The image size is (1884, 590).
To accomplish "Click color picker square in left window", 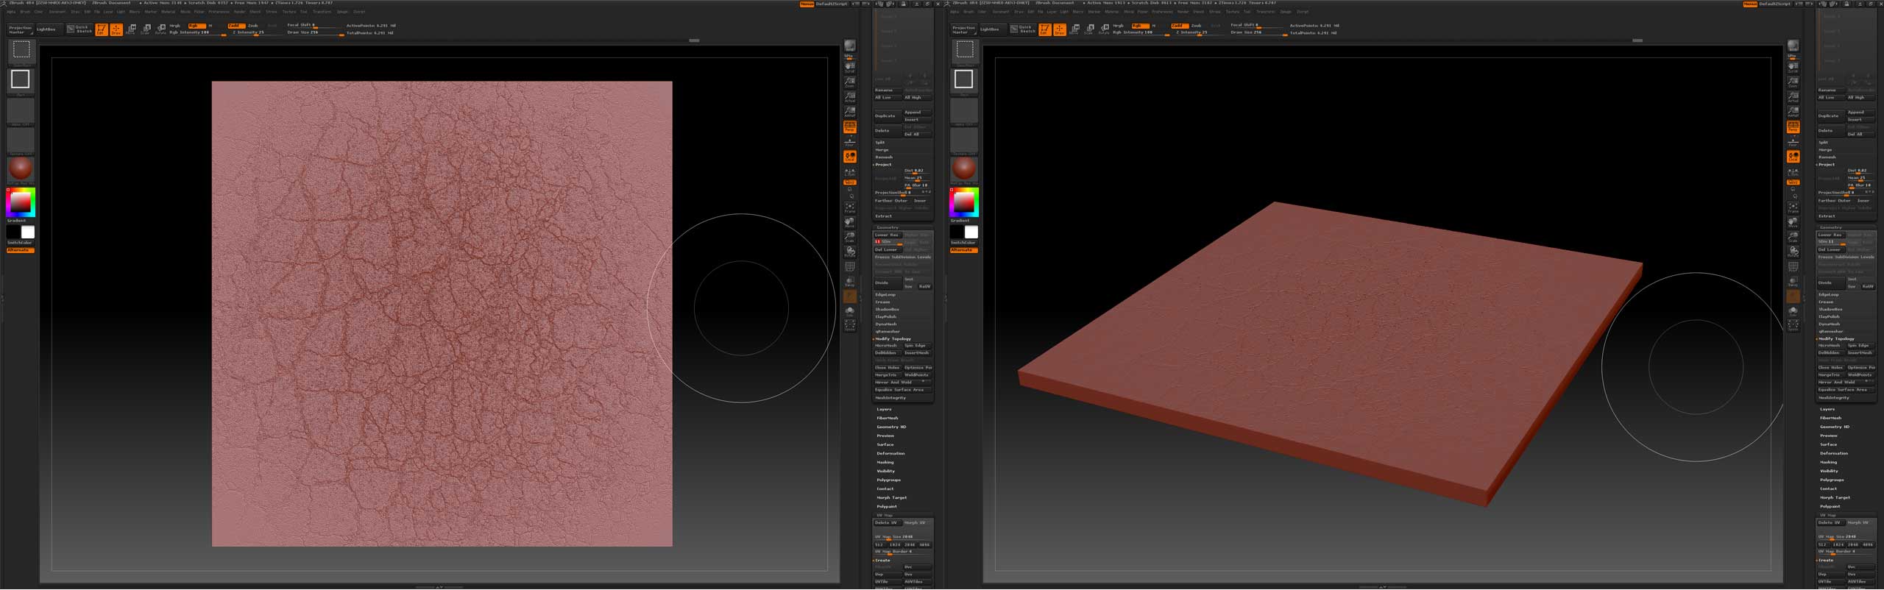I will tap(21, 202).
